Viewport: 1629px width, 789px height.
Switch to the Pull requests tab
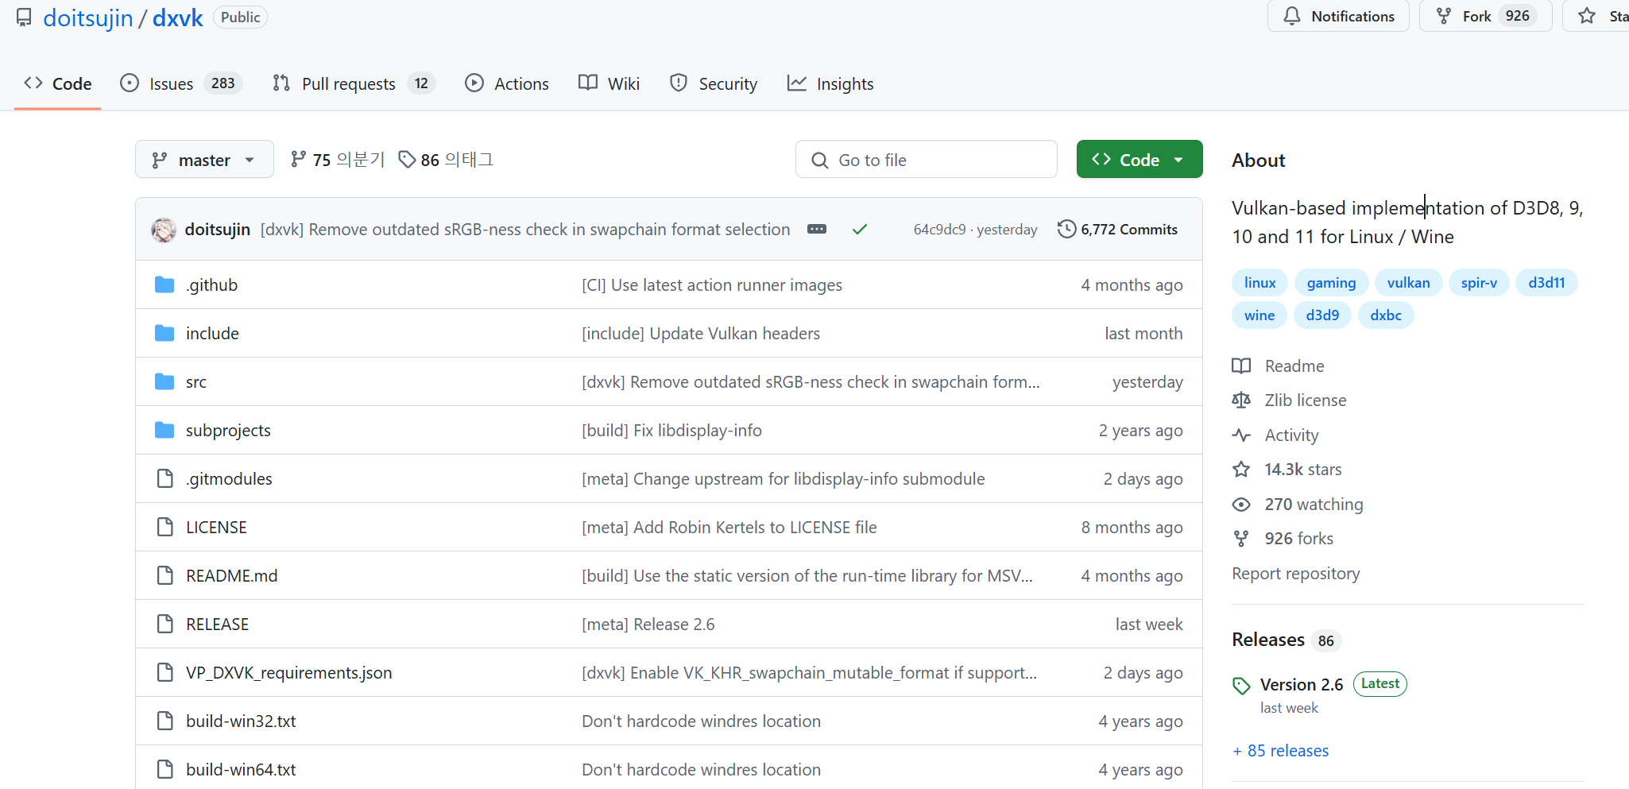click(x=354, y=83)
